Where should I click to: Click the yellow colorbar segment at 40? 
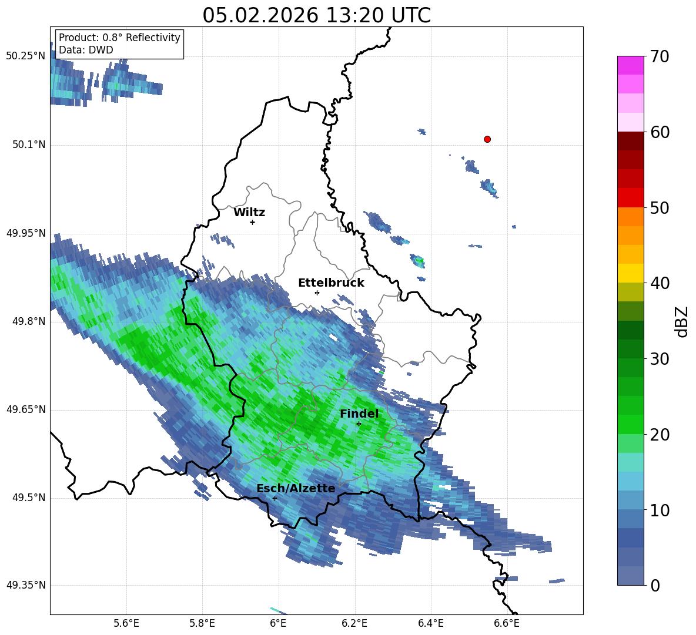[630, 273]
